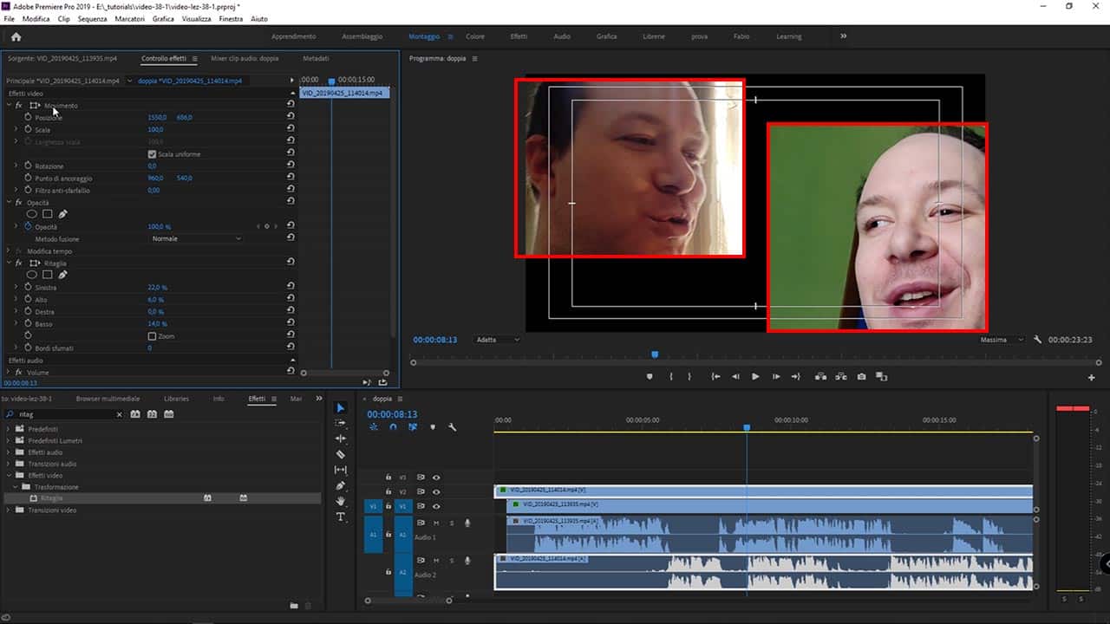Enable the Zoom checkbox under Ritaglia
The width and height of the screenshot is (1110, 624).
tap(153, 336)
